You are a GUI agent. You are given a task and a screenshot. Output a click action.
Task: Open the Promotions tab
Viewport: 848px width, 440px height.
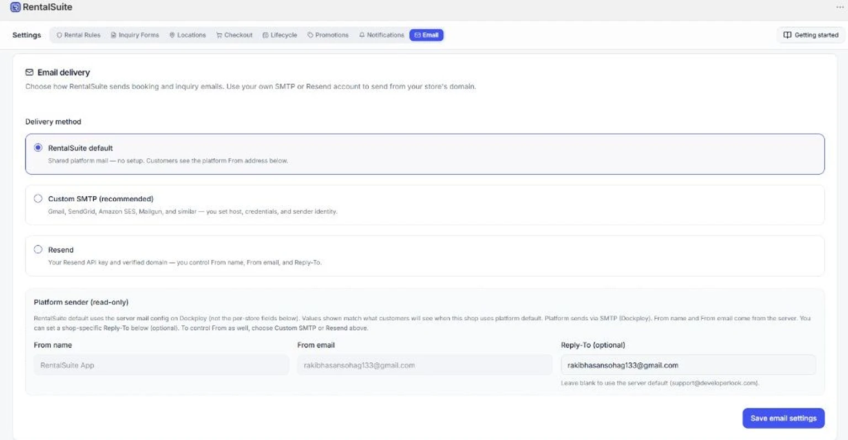328,35
